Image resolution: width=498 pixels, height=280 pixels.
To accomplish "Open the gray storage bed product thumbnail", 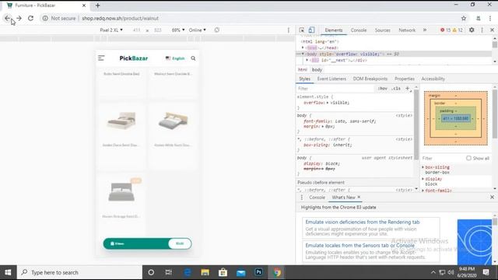I will [x=121, y=192].
